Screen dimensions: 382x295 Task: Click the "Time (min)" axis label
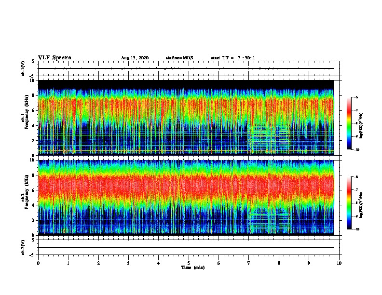click(193, 268)
